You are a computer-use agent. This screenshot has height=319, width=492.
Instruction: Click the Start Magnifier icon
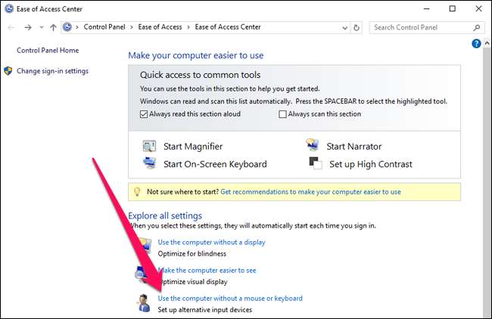[x=149, y=146]
